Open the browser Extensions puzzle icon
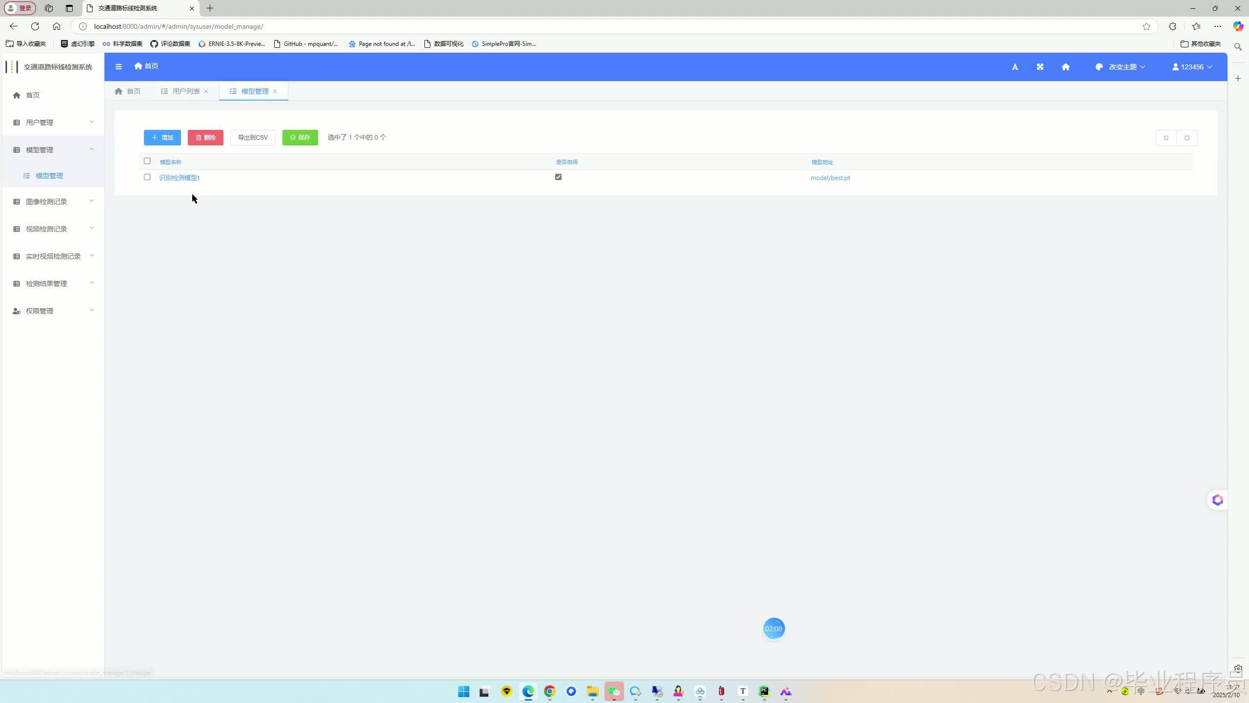This screenshot has width=1249, height=703. [x=1172, y=26]
